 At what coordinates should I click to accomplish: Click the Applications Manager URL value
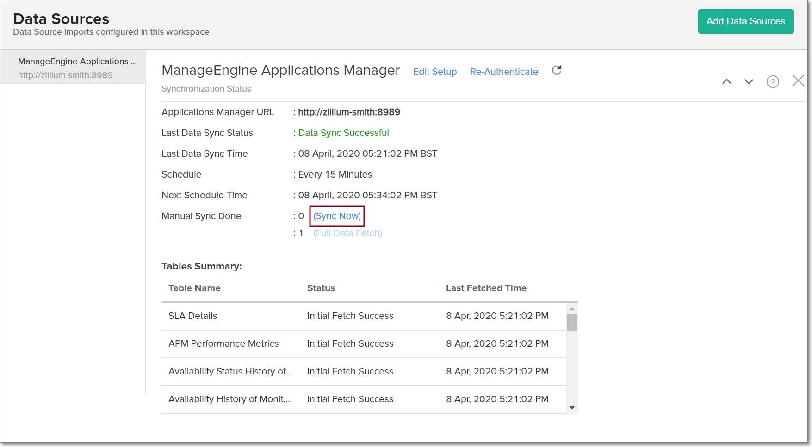pyautogui.click(x=349, y=112)
